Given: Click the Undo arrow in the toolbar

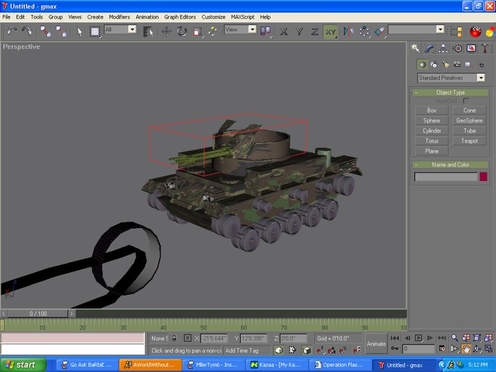Looking at the screenshot, I should coord(11,31).
